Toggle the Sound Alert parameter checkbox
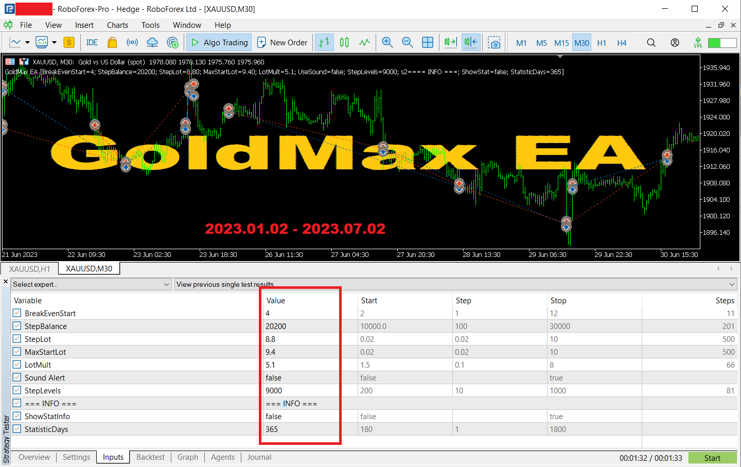 (x=17, y=377)
